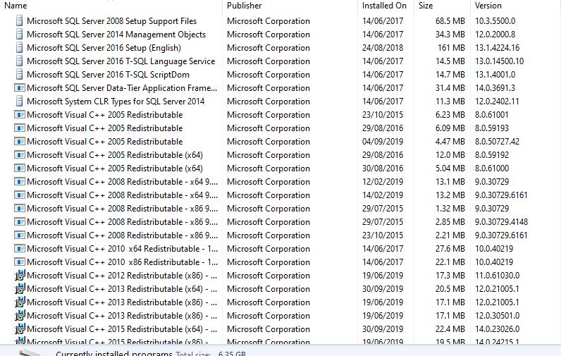The width and height of the screenshot is (561, 356).
Task: Click the version value 13.0.14500.10
Action: 500,61
